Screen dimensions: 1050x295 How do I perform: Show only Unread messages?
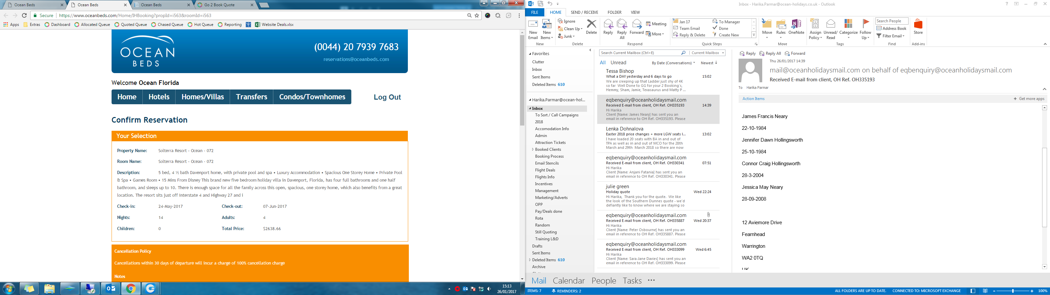(618, 63)
